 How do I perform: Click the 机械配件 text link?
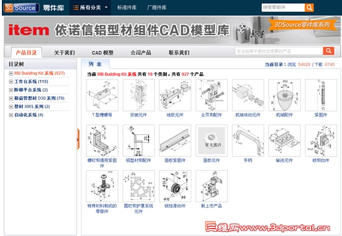click(284, 115)
